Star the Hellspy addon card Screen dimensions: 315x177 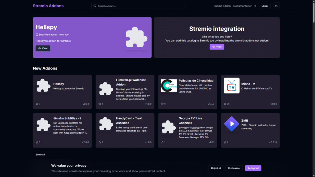coord(37,104)
